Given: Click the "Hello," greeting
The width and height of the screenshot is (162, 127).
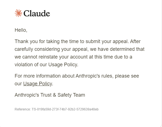Looking at the screenshot, I should (x=21, y=30).
